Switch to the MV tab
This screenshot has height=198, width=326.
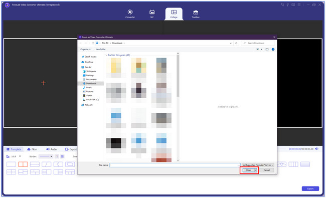[152, 14]
